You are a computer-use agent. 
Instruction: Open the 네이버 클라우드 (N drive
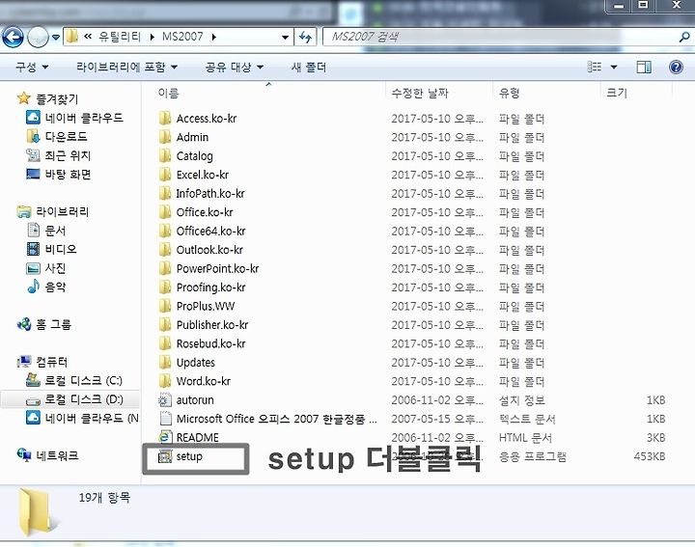pos(92,418)
